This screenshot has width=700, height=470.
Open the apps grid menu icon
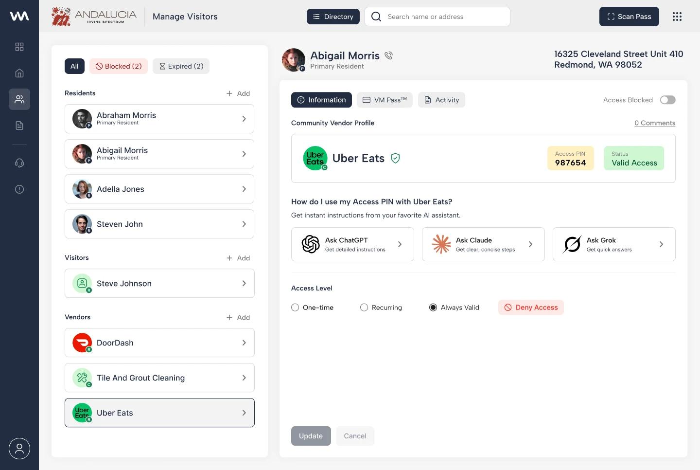677,17
